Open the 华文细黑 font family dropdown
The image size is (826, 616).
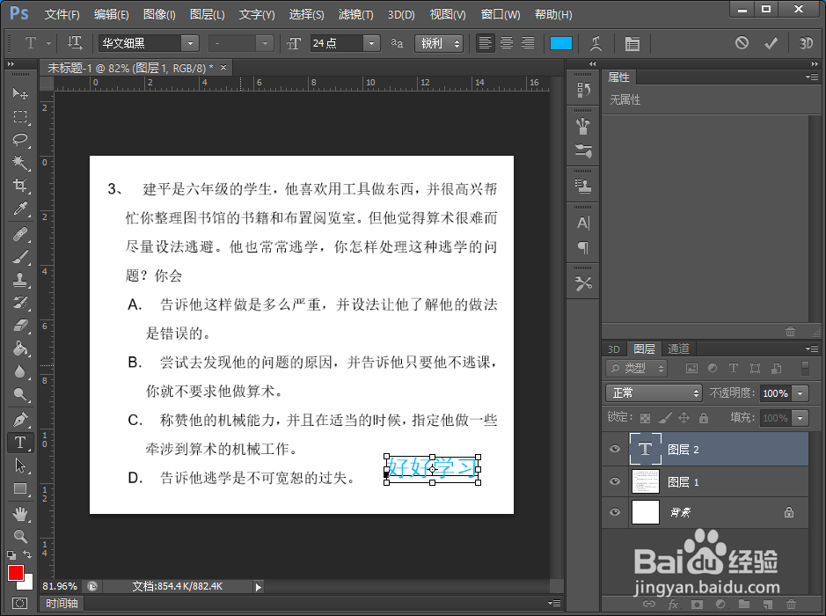click(190, 43)
